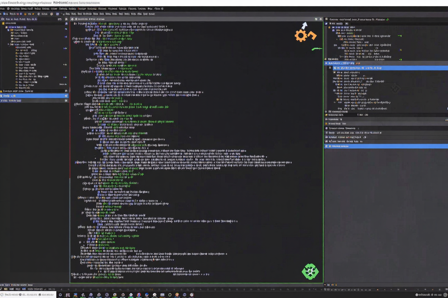448x298 pixels.
Task: Click the faint diamond icon in the right panel
Action: pos(395,88)
